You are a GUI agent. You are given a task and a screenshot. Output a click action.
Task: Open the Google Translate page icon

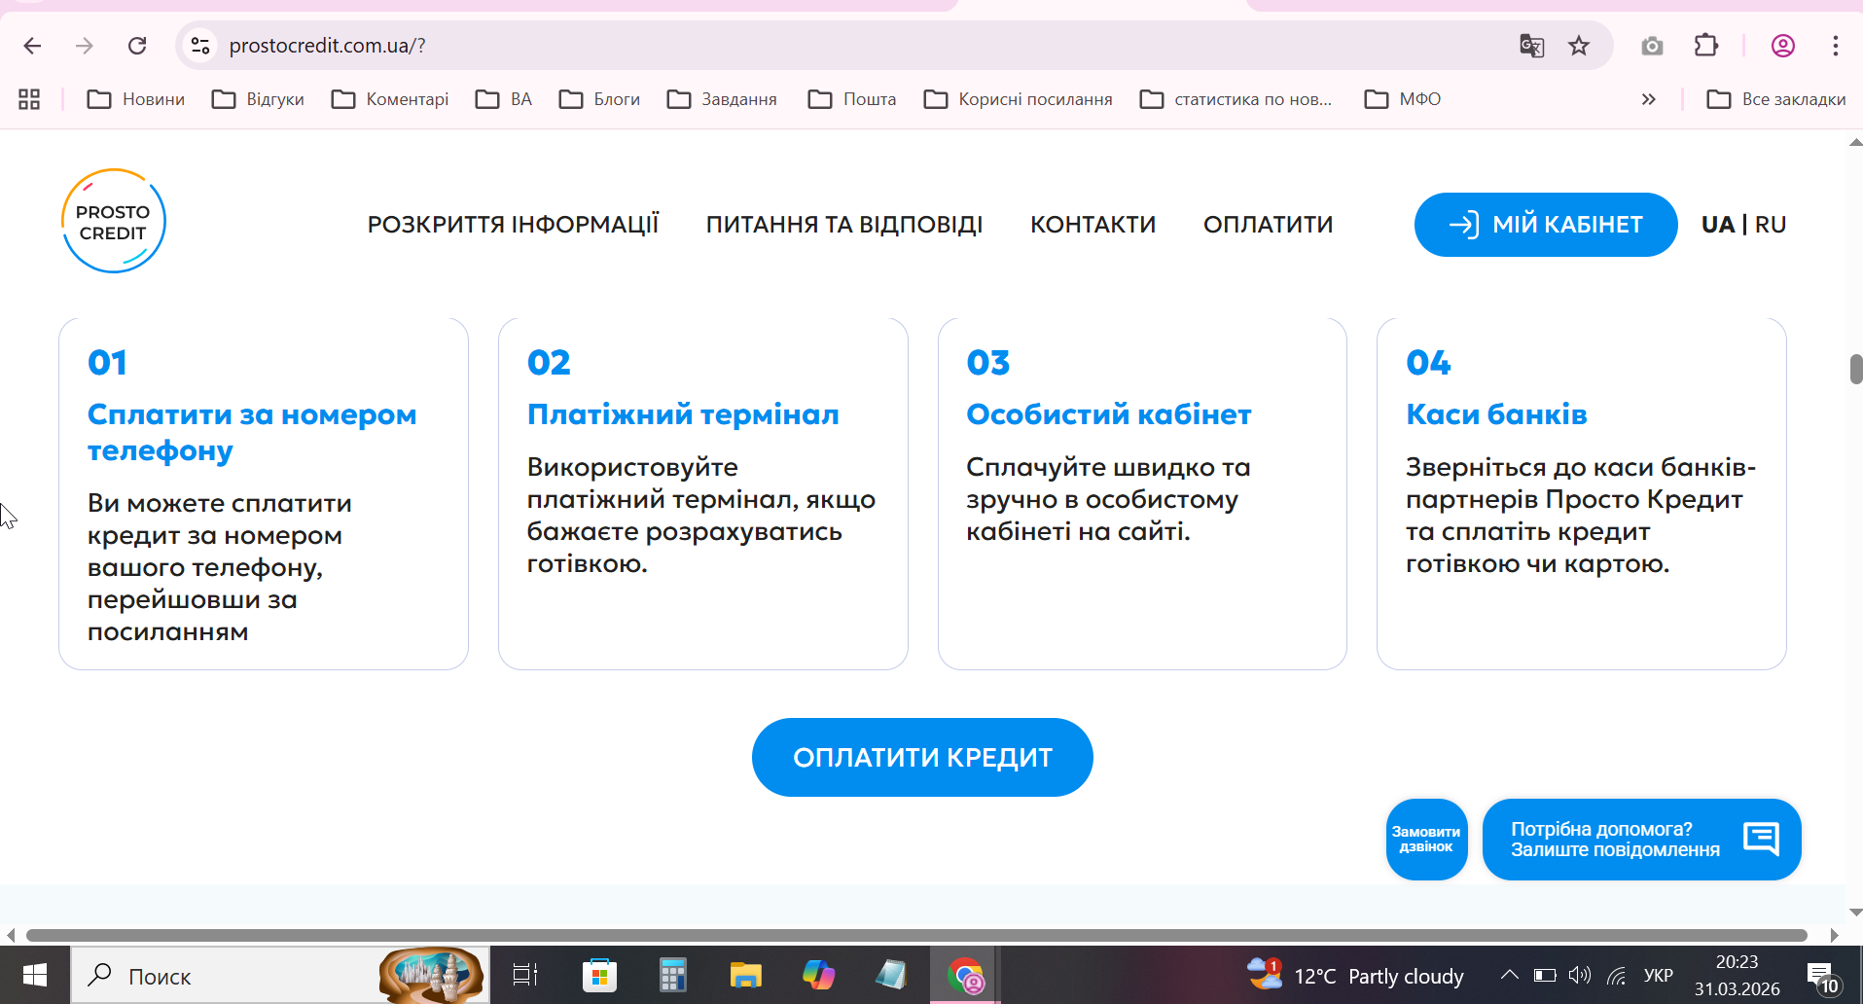pyautogui.click(x=1531, y=46)
